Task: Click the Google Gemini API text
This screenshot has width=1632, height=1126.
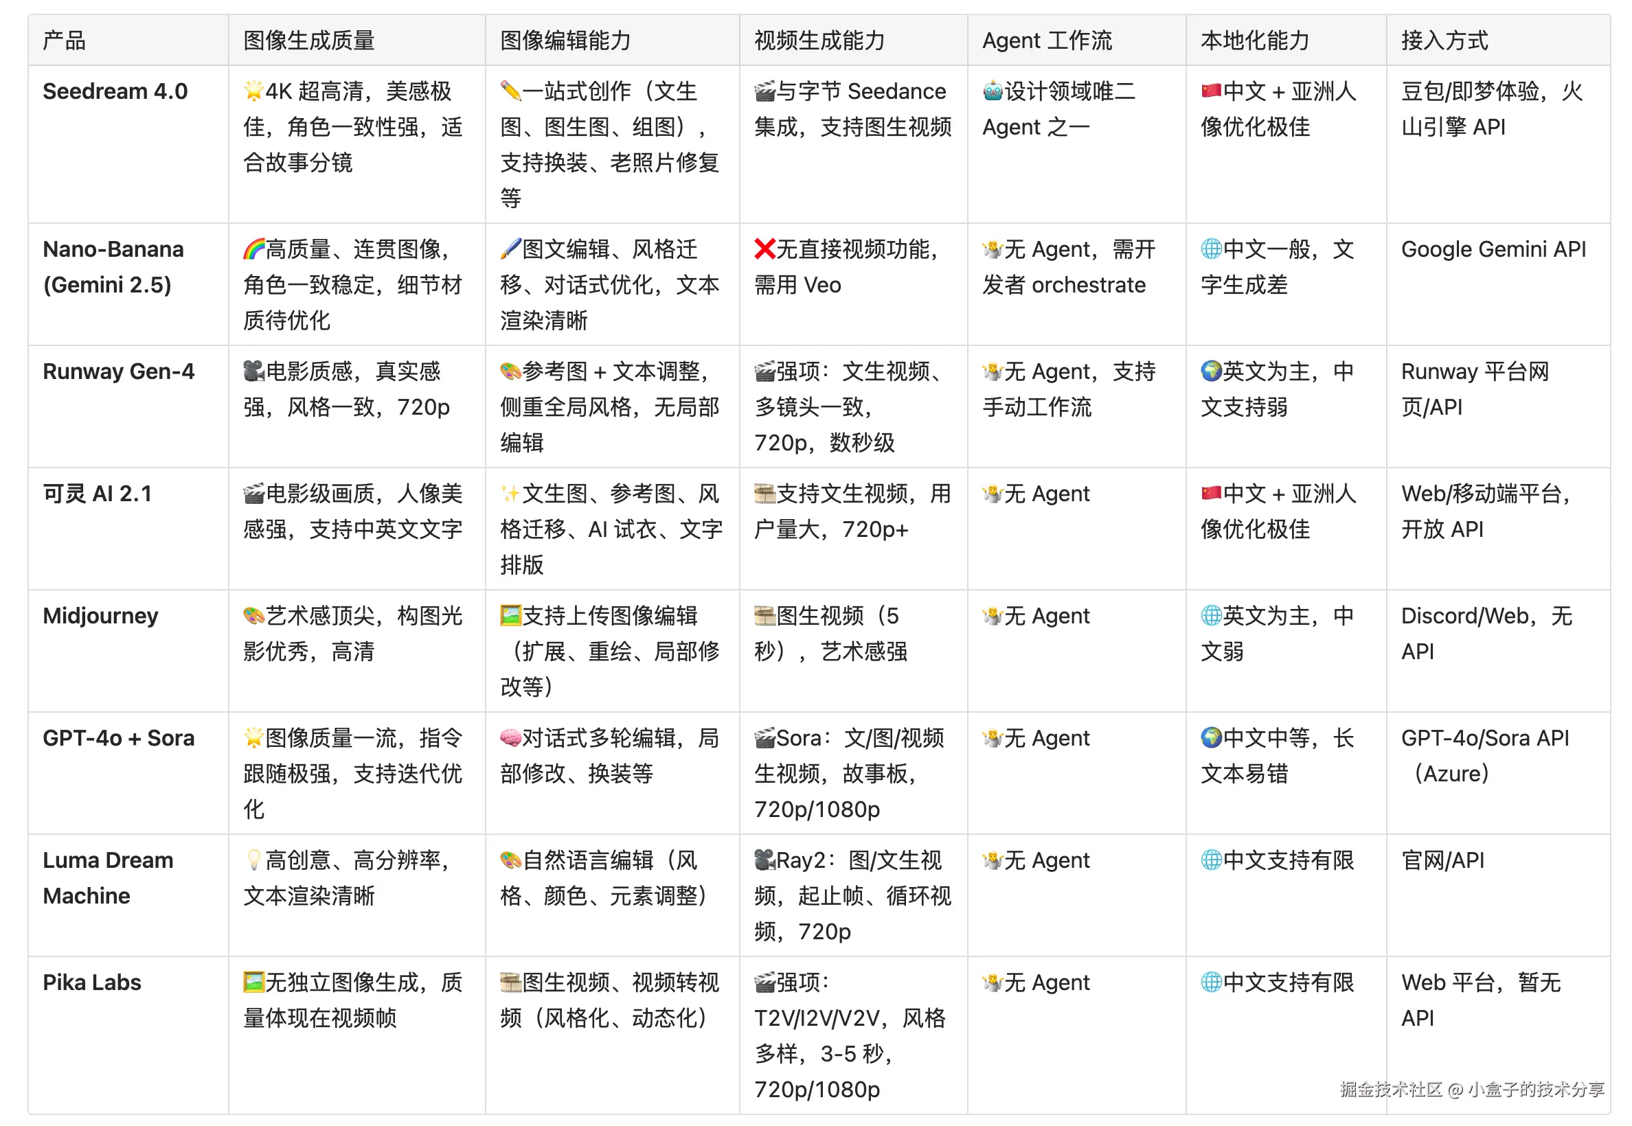Action: [x=1493, y=249]
